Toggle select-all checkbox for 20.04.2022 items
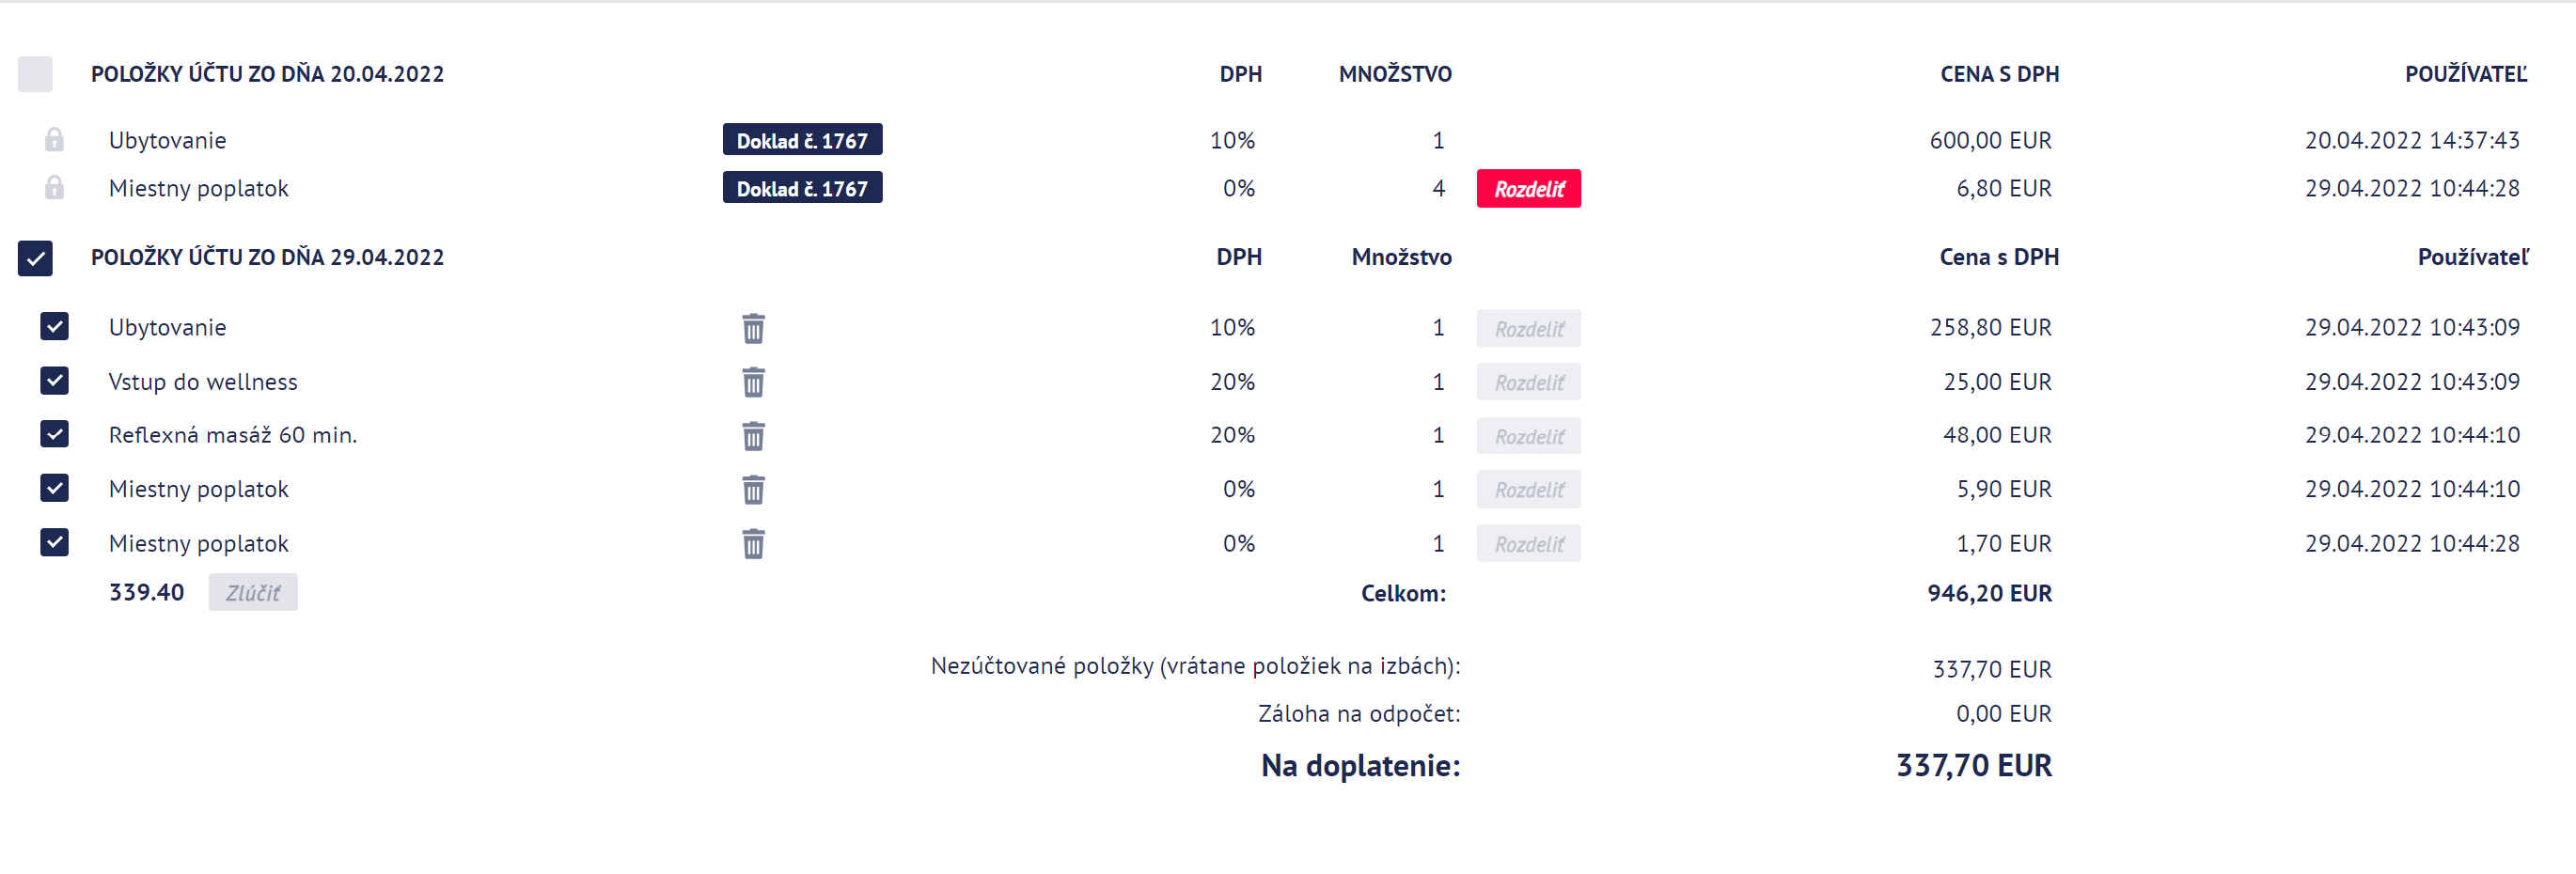The width and height of the screenshot is (2576, 874). 35,74
